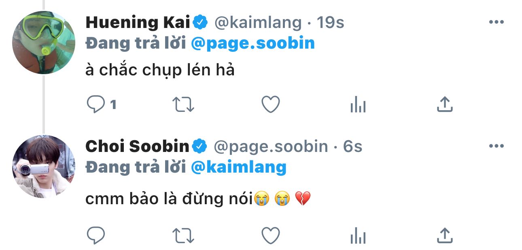Viewport: 522px width, 250px height.
Task: Like Huening Kai's tweet
Action: [271, 105]
